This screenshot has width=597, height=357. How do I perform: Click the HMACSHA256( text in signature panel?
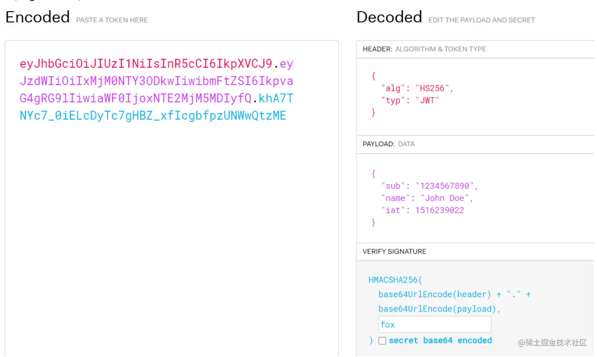[395, 280]
